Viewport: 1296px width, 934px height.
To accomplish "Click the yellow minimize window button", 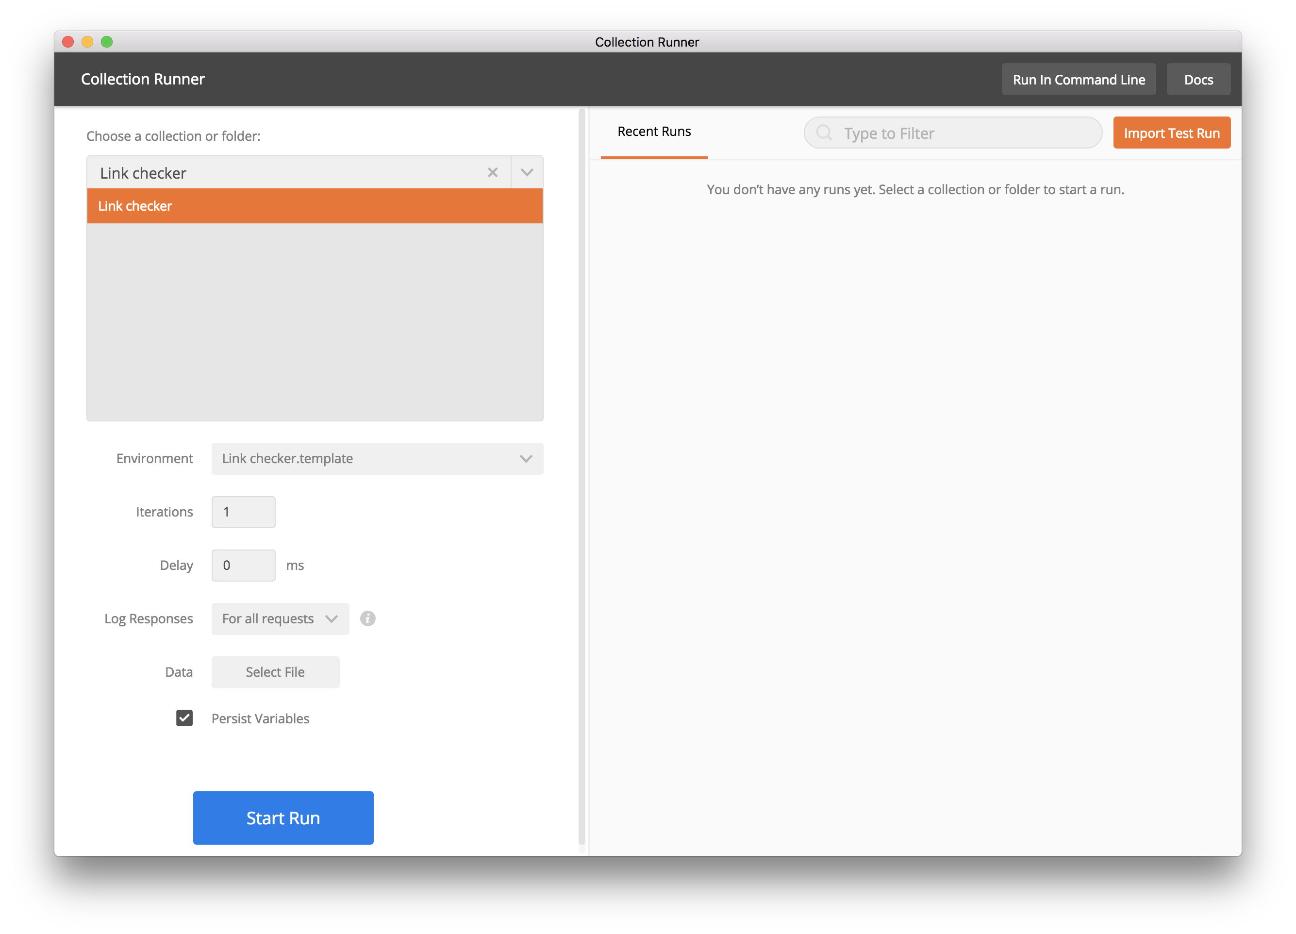I will (87, 42).
